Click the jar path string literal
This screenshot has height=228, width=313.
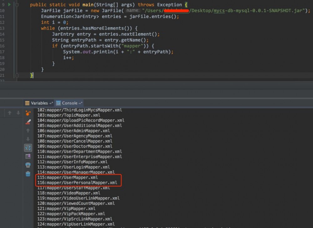coord(223,11)
